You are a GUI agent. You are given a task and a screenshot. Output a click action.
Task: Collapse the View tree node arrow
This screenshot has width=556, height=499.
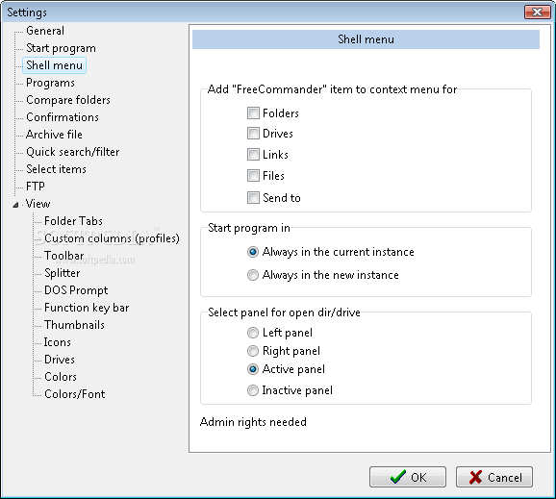coord(15,205)
